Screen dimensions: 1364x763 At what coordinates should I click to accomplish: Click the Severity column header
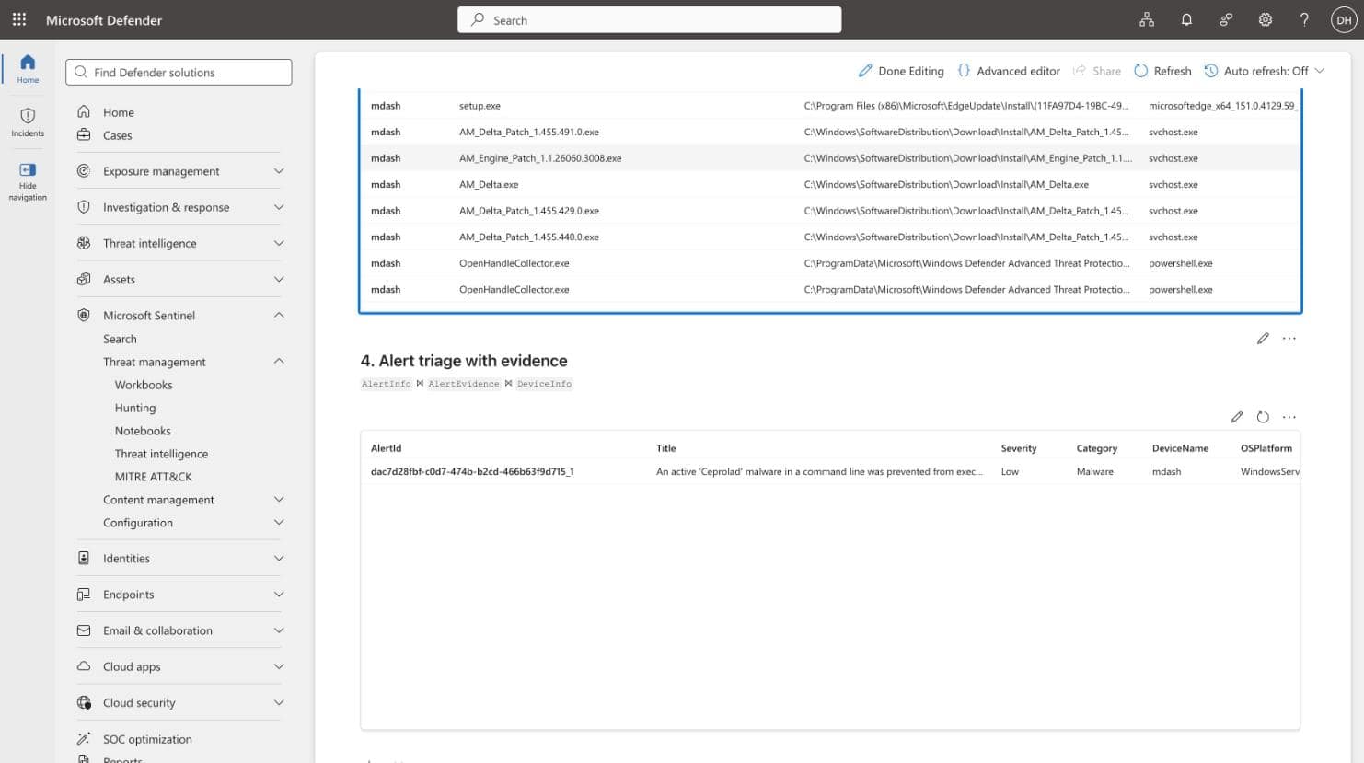(1019, 448)
